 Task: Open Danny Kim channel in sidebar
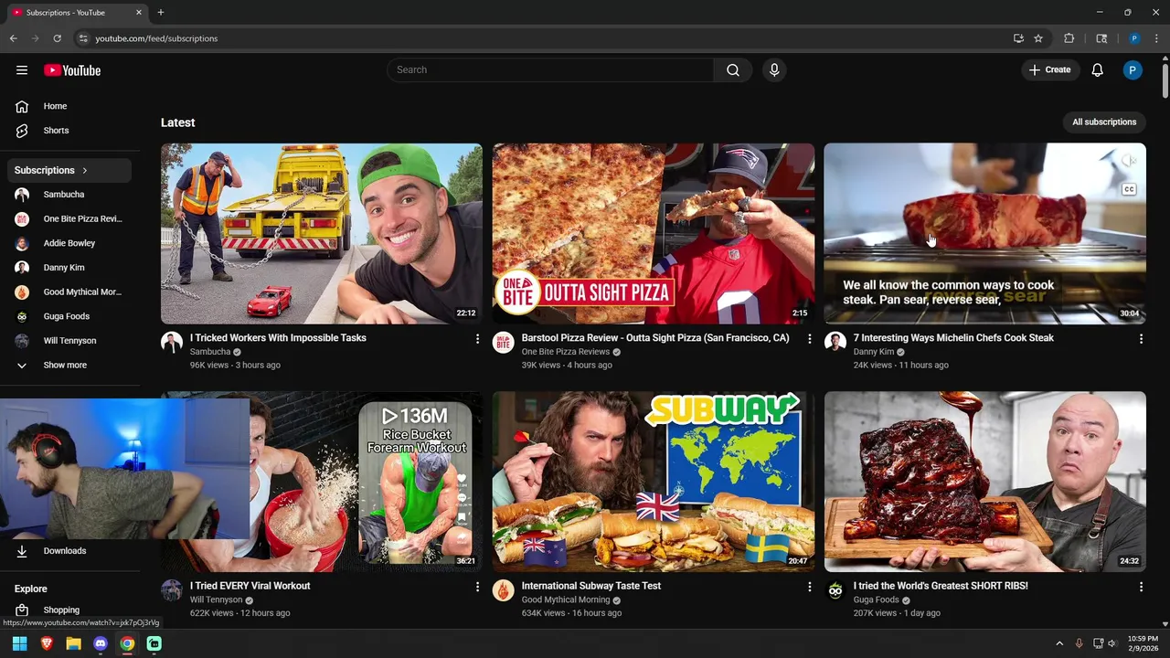pyautogui.click(x=66, y=268)
